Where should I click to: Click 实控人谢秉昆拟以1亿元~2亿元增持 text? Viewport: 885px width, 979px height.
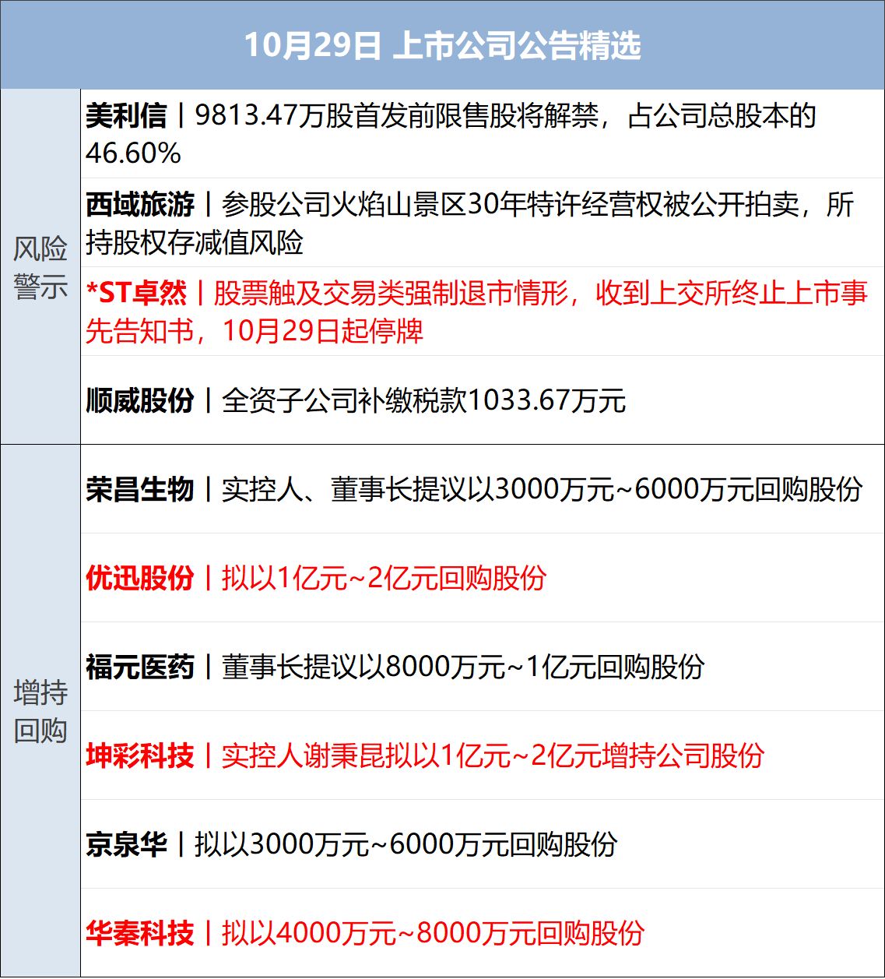pos(439,756)
